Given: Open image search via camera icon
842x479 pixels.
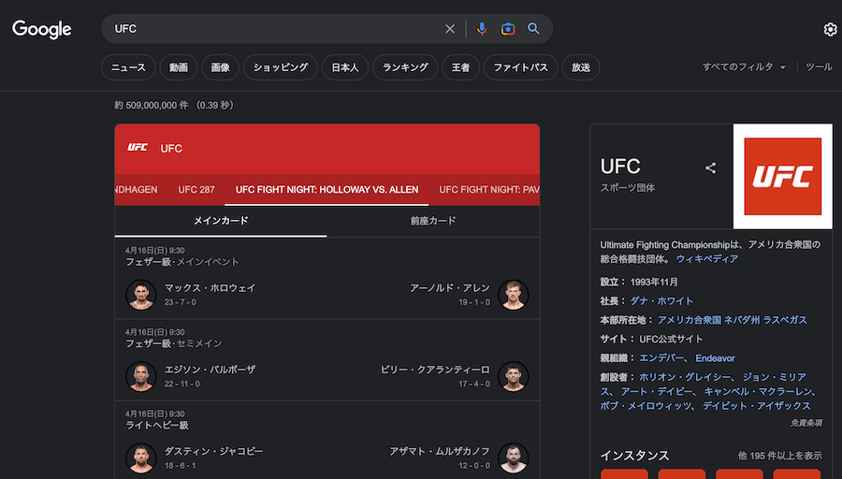Looking at the screenshot, I should point(507,29).
